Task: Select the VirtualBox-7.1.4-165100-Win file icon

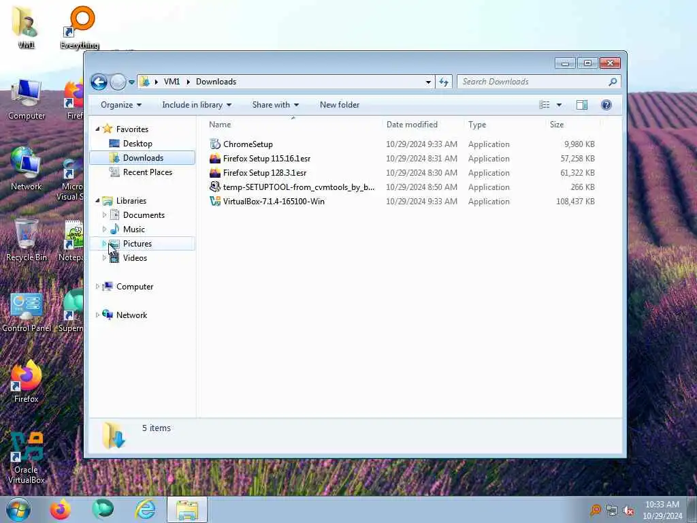Action: (x=215, y=201)
